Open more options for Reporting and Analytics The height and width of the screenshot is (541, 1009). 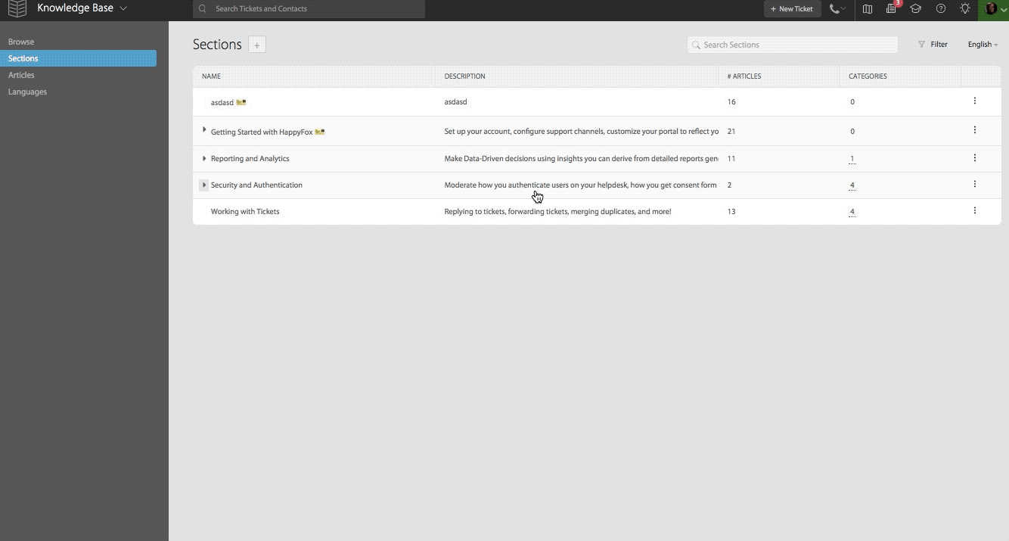[974, 158]
